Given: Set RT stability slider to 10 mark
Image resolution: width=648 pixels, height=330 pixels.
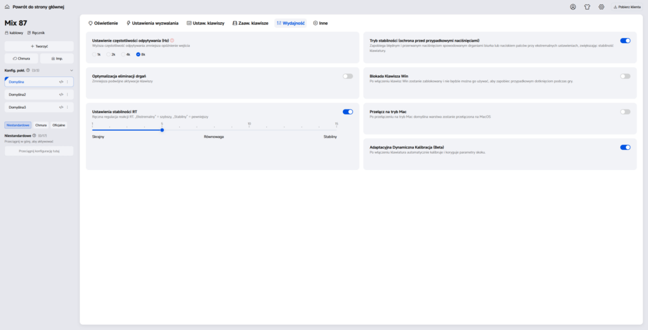Looking at the screenshot, I should 249,130.
